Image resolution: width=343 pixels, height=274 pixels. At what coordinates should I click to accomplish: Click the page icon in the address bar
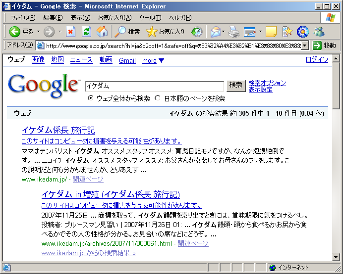click(40, 46)
